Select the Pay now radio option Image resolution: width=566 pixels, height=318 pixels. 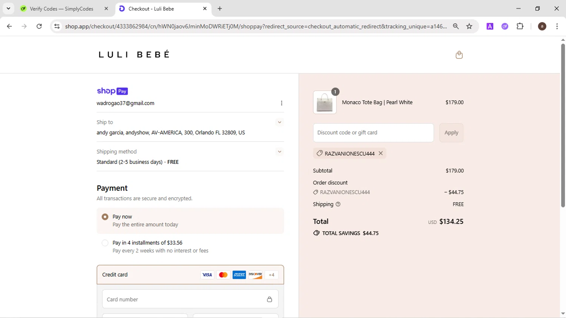[105, 217]
